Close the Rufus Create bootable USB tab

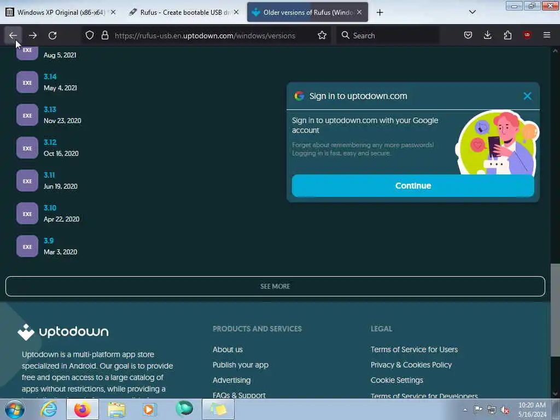coord(236,13)
